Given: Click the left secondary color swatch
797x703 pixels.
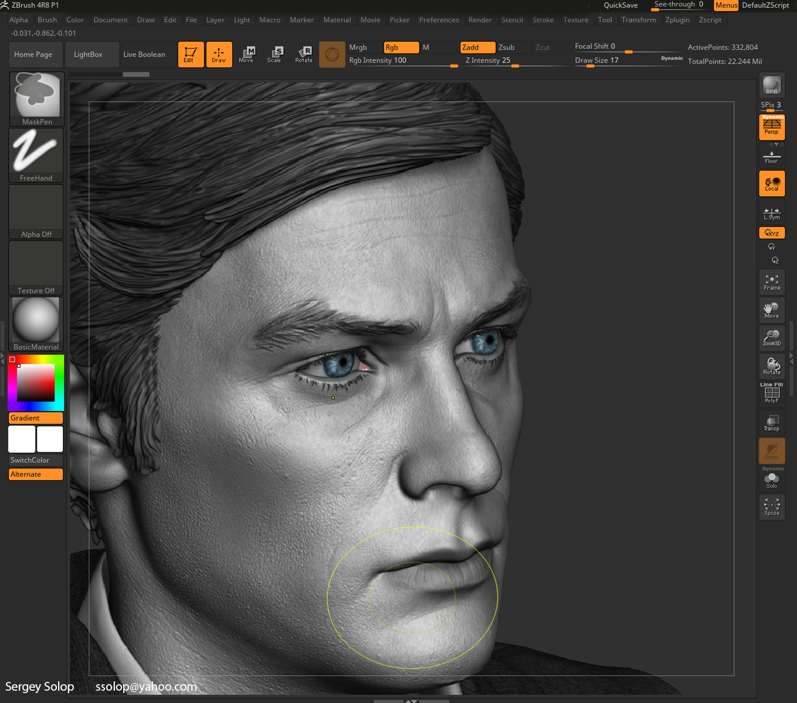Looking at the screenshot, I should pos(22,439).
